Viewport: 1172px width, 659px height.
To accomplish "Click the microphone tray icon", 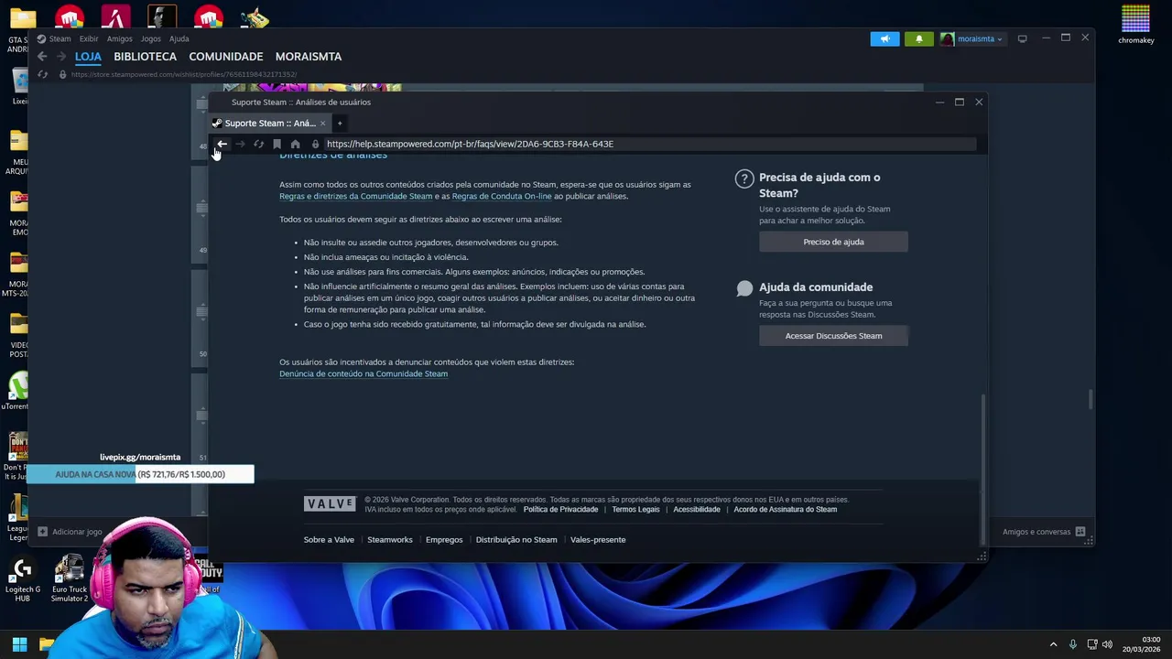I will (x=1073, y=644).
